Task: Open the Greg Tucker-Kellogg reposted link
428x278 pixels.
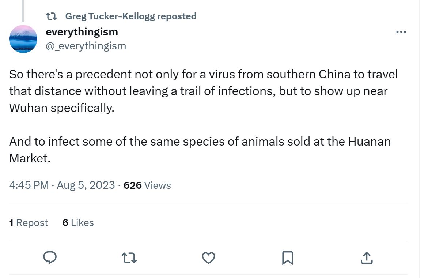Action: click(x=130, y=16)
